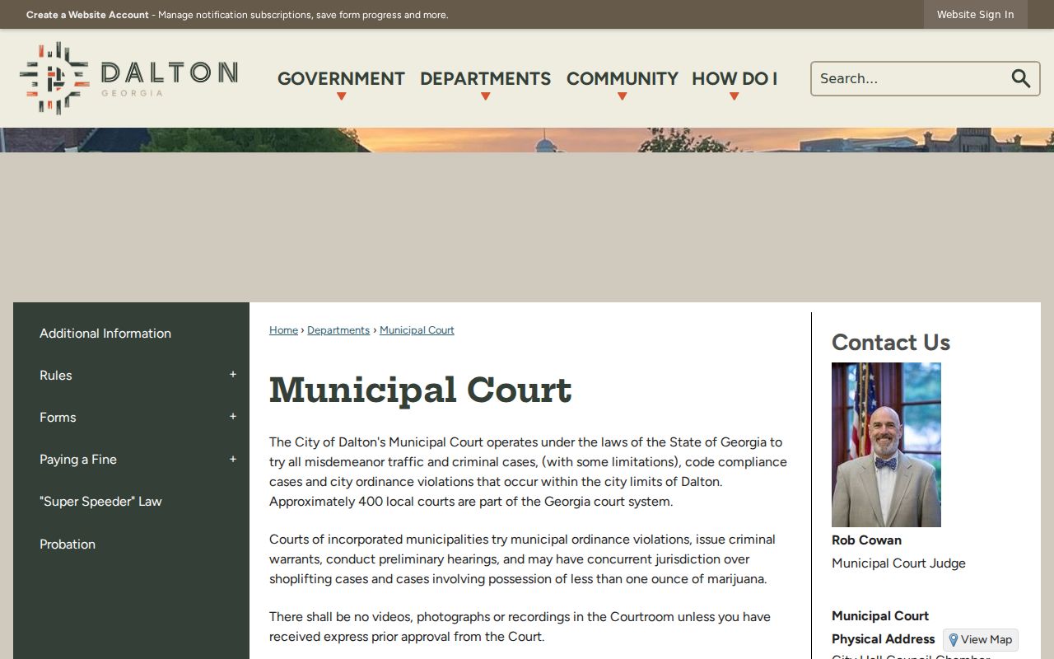Open the Departments menu
1054x659 pixels.
485,79
